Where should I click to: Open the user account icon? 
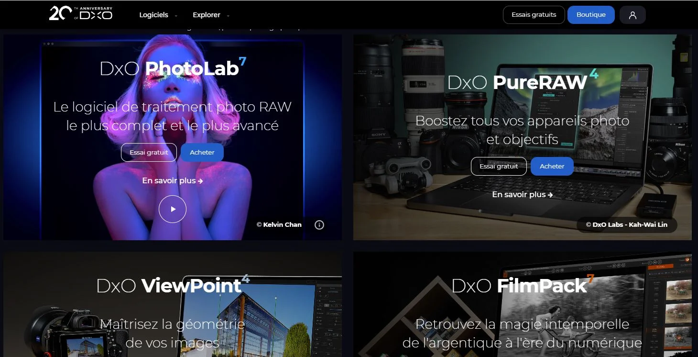click(633, 15)
